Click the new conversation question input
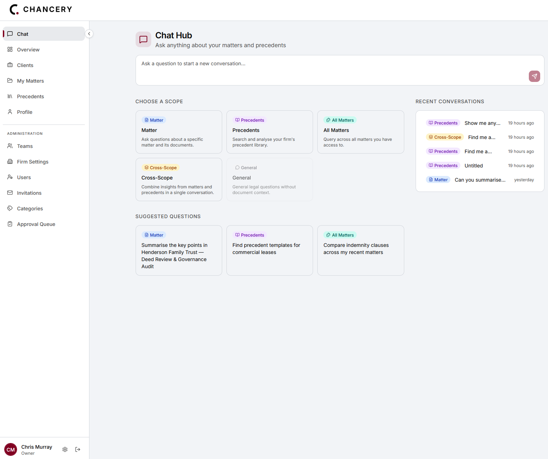This screenshot has width=548, height=459. pyautogui.click(x=340, y=70)
